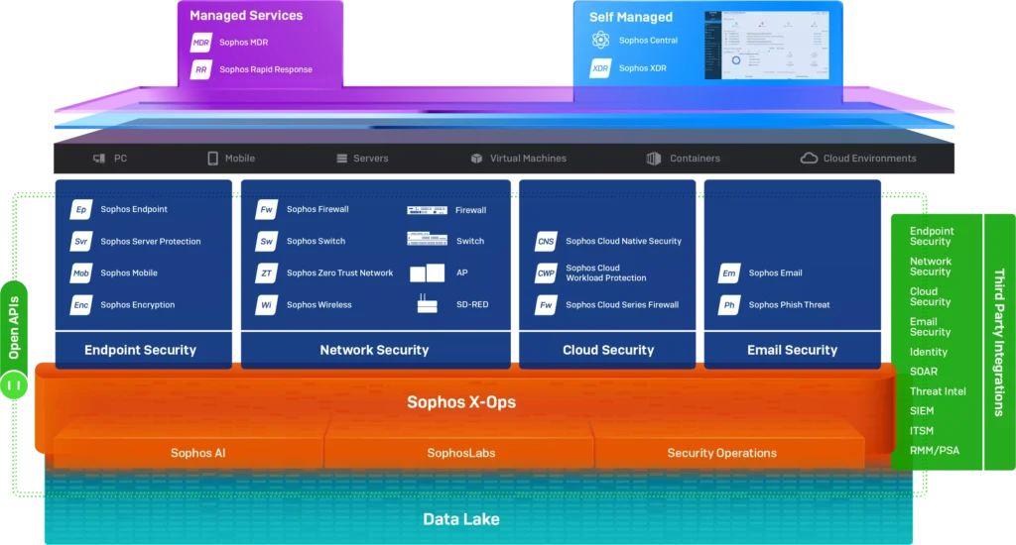Click the Sophos Server Protection label
1016x545 pixels.
pos(151,242)
